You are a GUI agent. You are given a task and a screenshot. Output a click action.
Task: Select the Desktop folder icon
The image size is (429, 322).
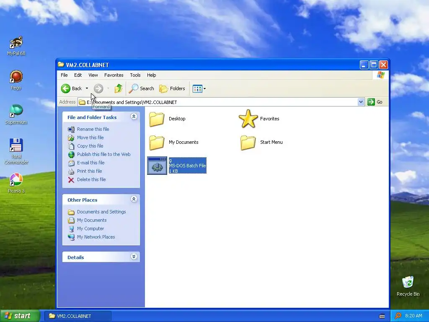click(157, 119)
